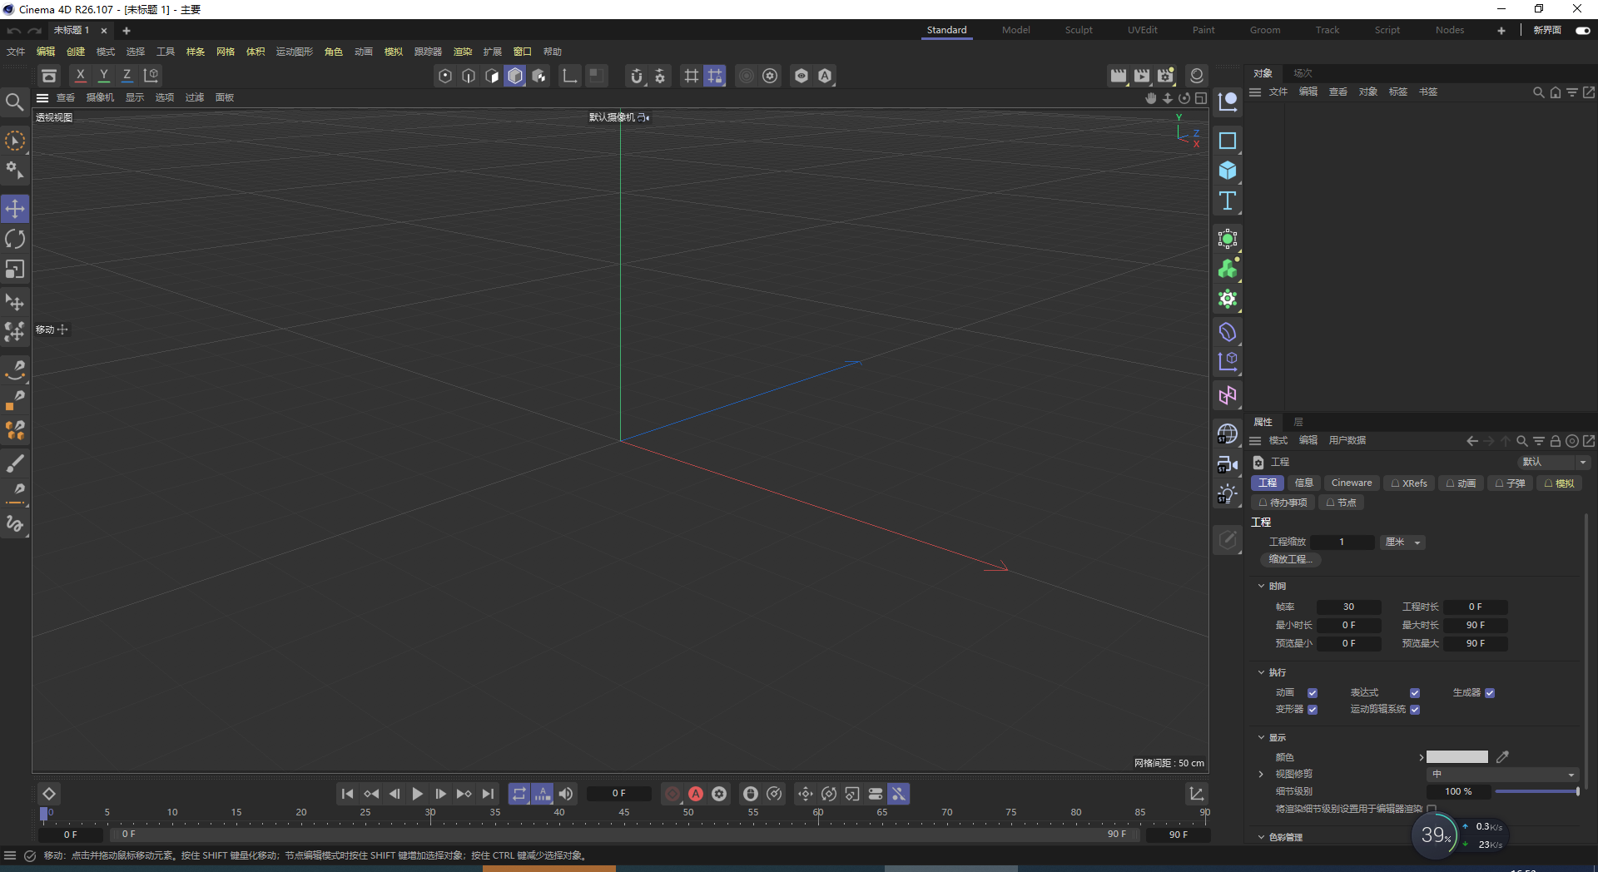Click the Record Active Objects keyframe button
The width and height of the screenshot is (1598, 872).
coord(672,794)
